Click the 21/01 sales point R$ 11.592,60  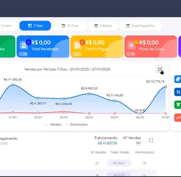(13, 85)
